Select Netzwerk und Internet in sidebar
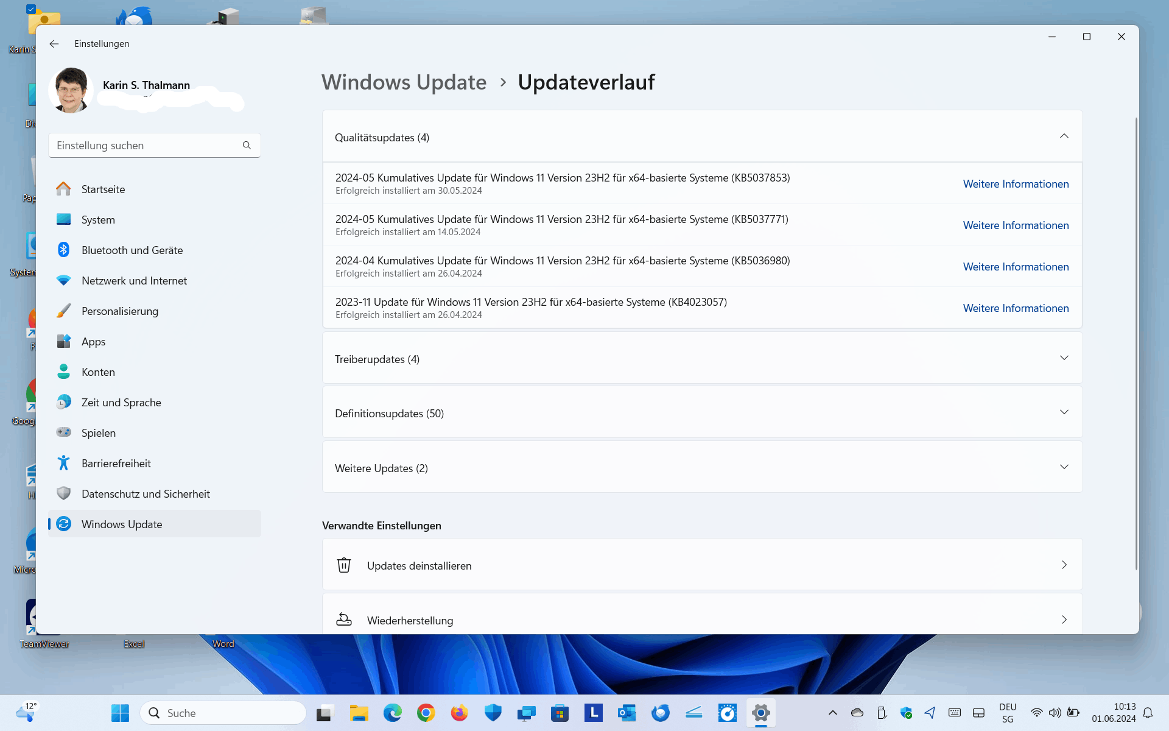The height and width of the screenshot is (731, 1169). pyautogui.click(x=134, y=281)
